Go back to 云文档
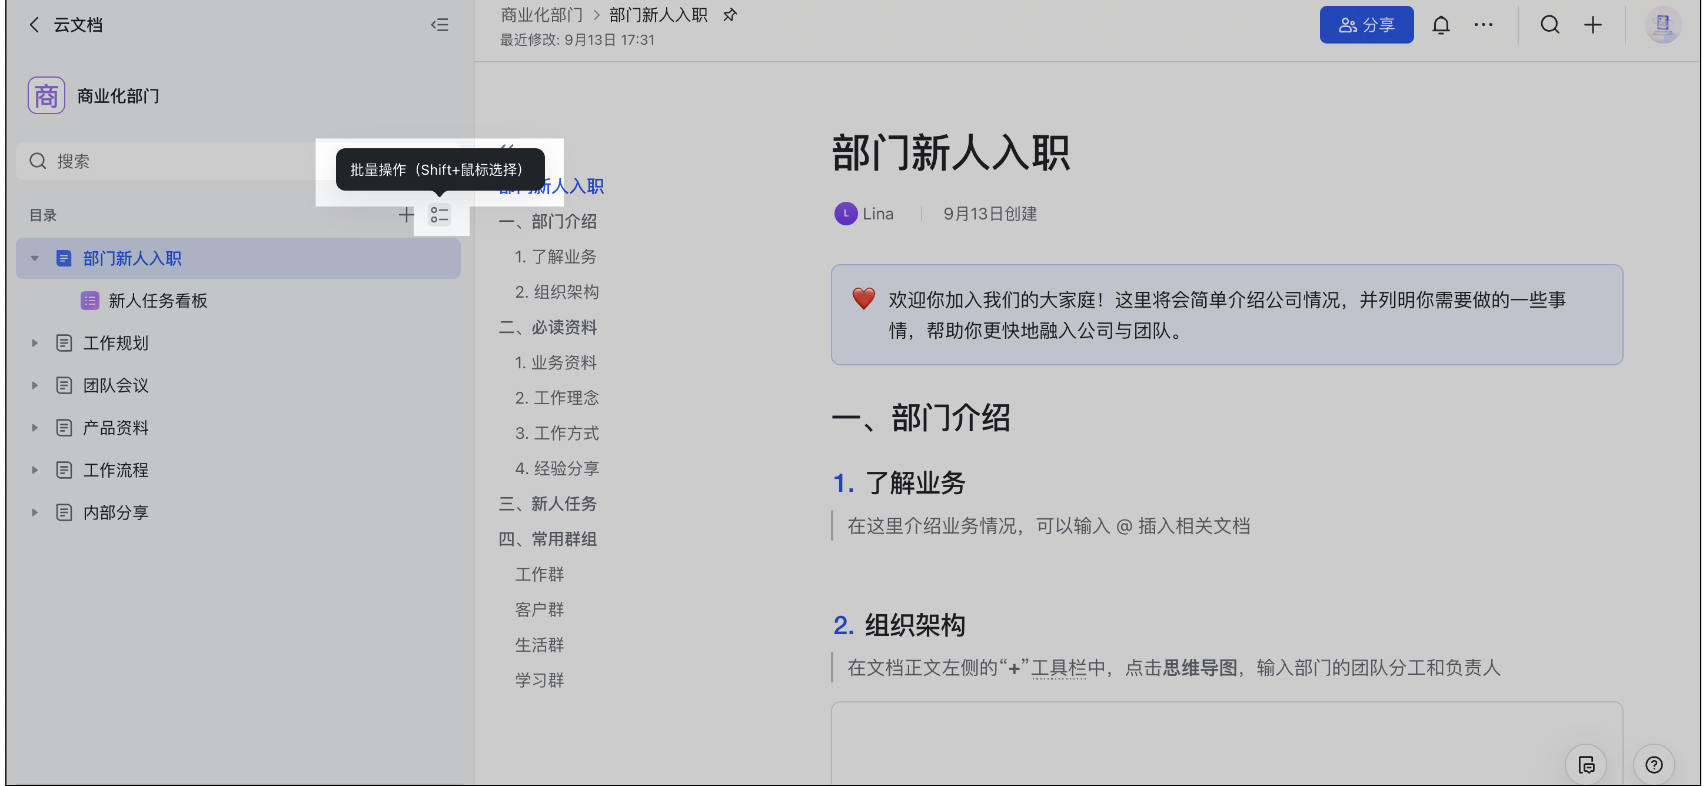 [35, 25]
